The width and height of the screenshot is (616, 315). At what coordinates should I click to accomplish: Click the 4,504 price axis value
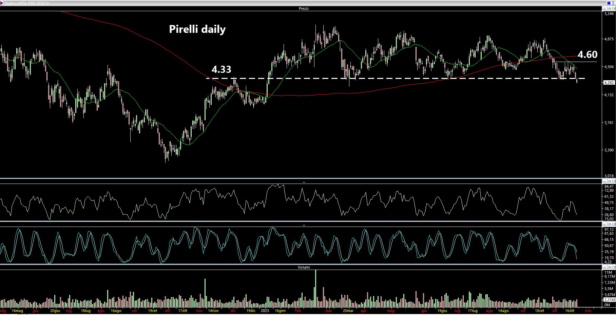[609, 67]
